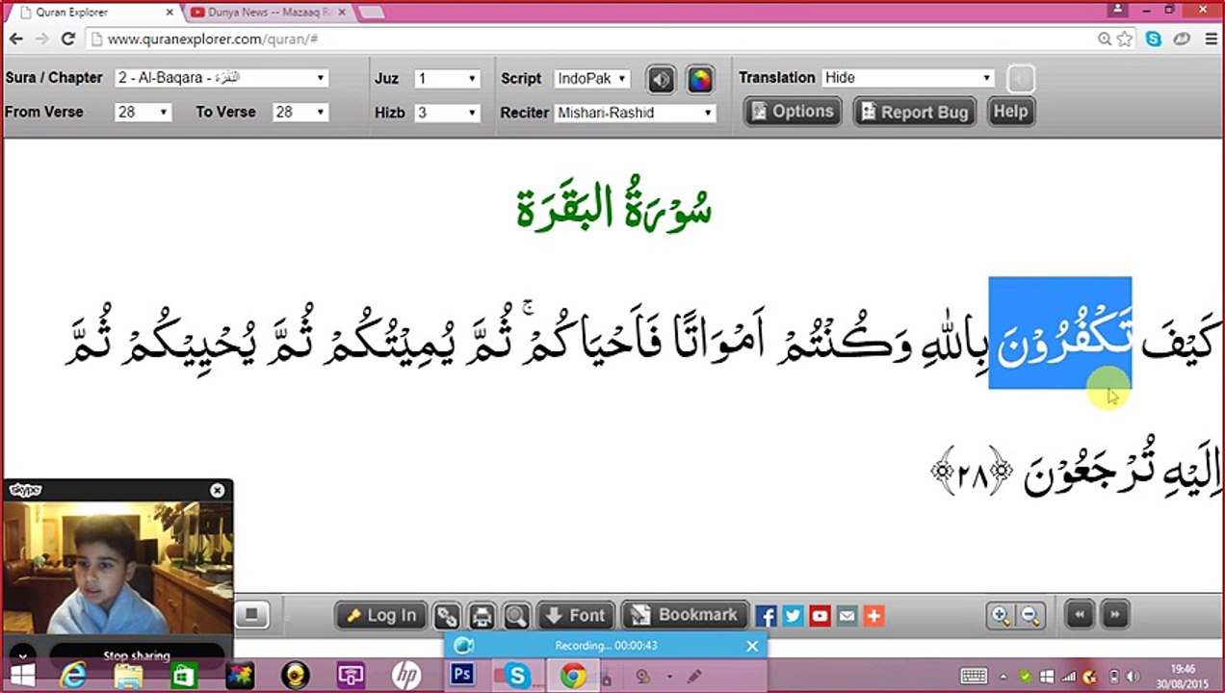Viewport: 1225px width, 693px height.
Task: Open Skype from the taskbar
Action: 517,676
